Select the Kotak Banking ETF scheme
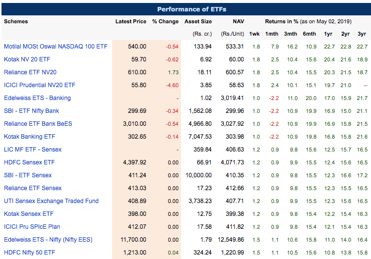Screen dimensions: 371x259 29,137
